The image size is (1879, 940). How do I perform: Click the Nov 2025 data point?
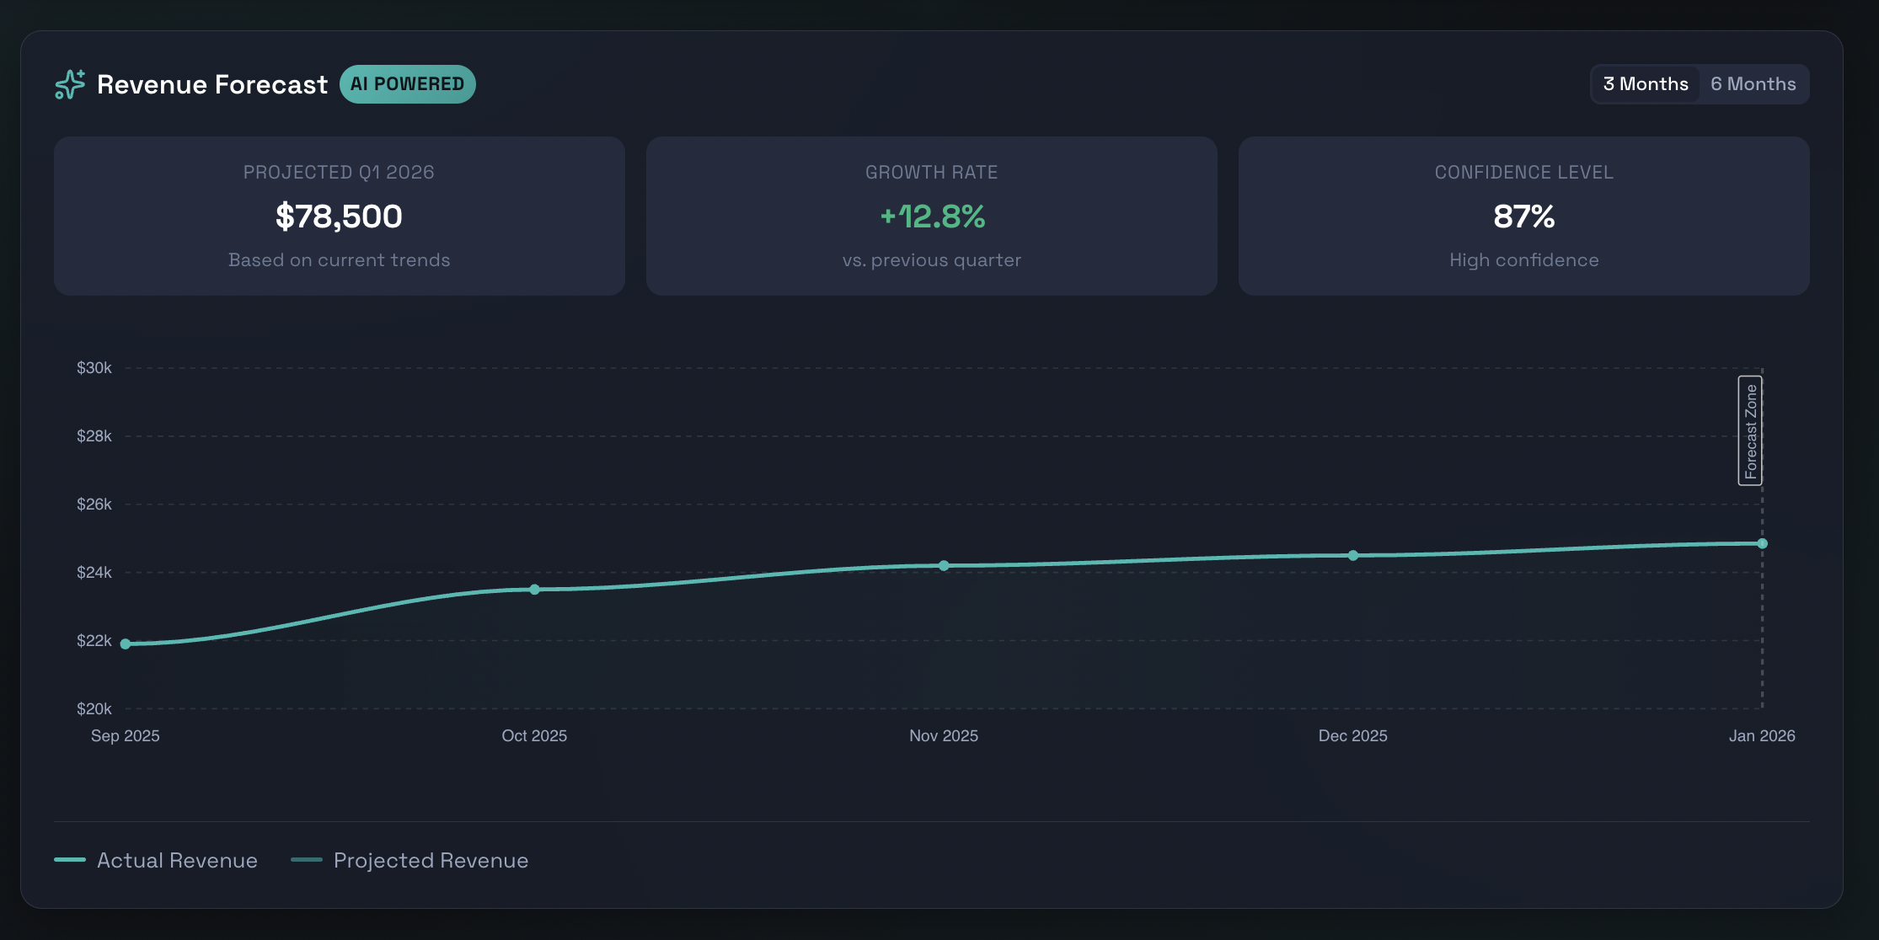pyautogui.click(x=944, y=565)
